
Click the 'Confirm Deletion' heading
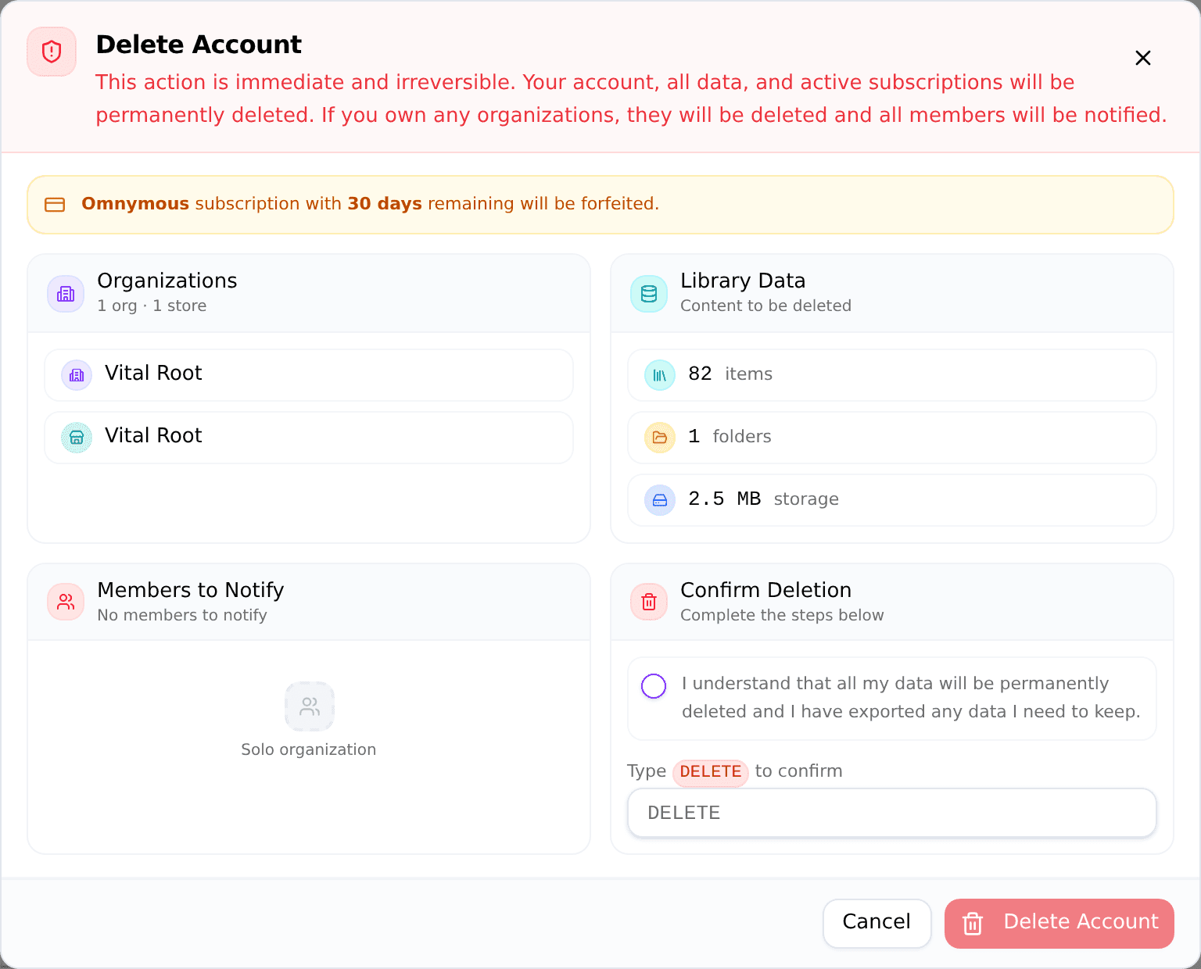[765, 590]
